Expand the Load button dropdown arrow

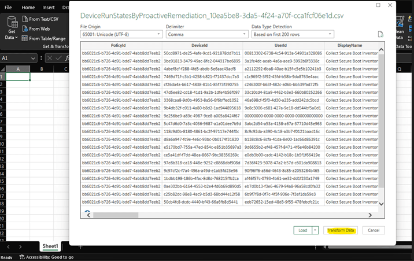315,230
